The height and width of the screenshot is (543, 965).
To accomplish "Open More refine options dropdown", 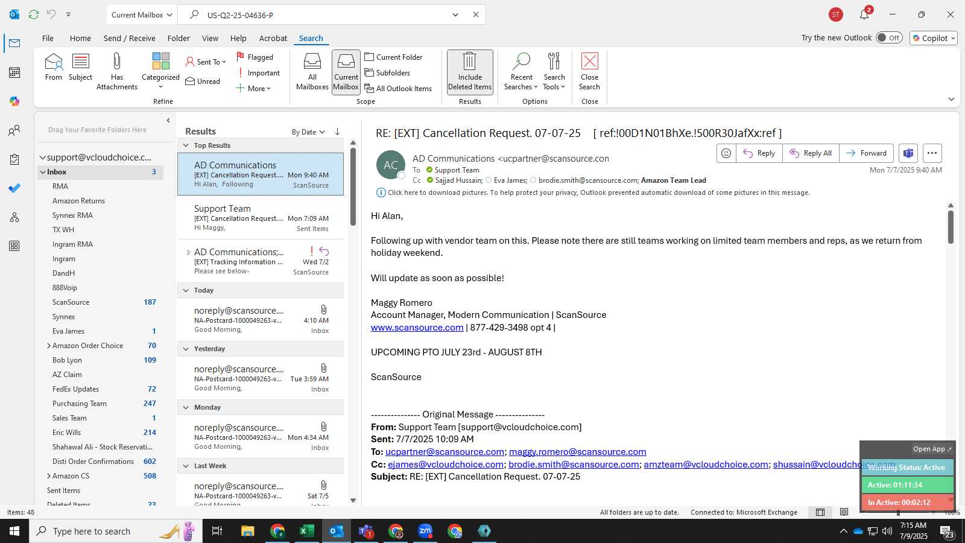I will pos(253,89).
